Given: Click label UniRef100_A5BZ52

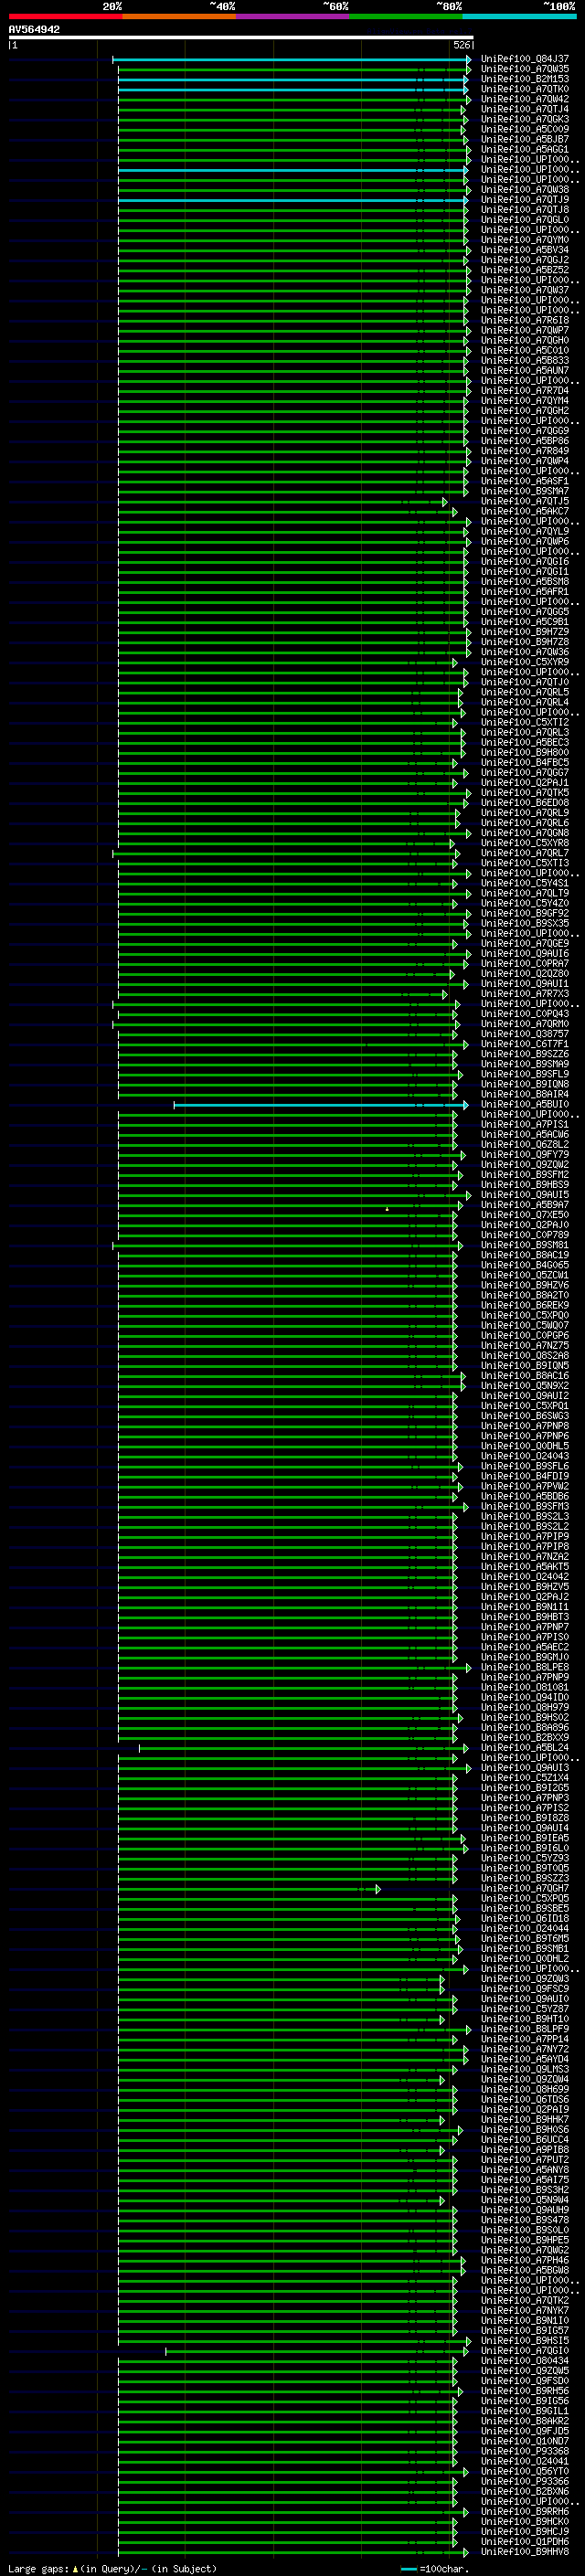Looking at the screenshot, I should [524, 270].
